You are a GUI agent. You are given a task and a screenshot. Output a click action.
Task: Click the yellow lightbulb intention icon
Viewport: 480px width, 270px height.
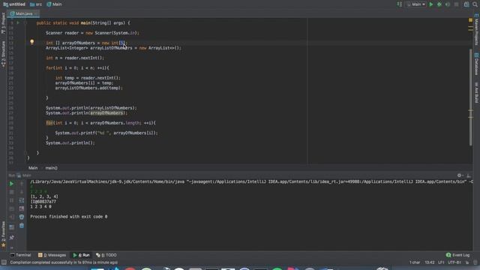pos(31,42)
